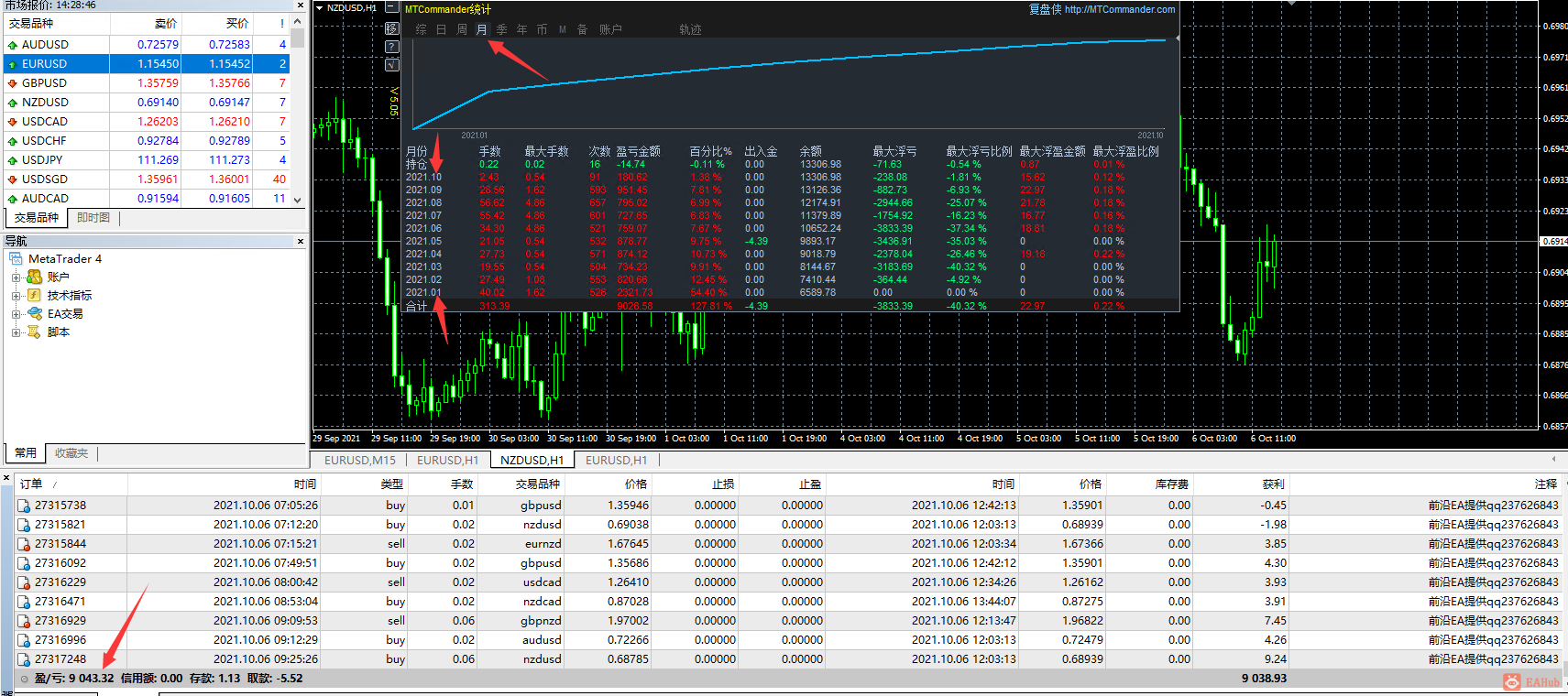Screen dimensions: 1568x696
Task: Switch to the EURUSD,M15 chart tab
Action: pos(359,460)
